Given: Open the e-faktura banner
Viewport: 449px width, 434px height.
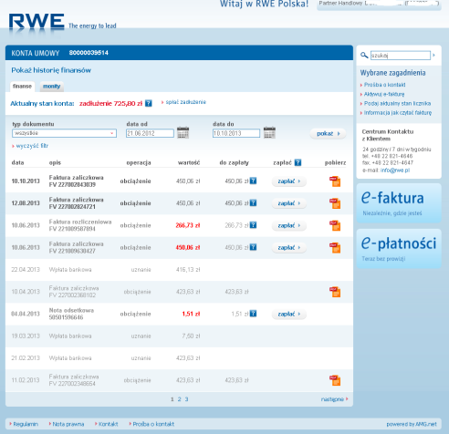Looking at the screenshot, I should [x=399, y=203].
